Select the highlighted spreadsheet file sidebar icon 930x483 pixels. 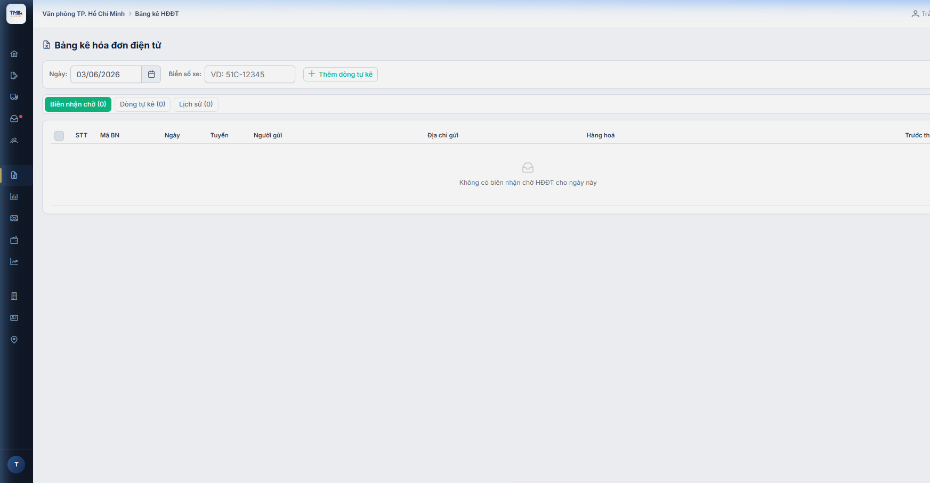[x=14, y=175]
